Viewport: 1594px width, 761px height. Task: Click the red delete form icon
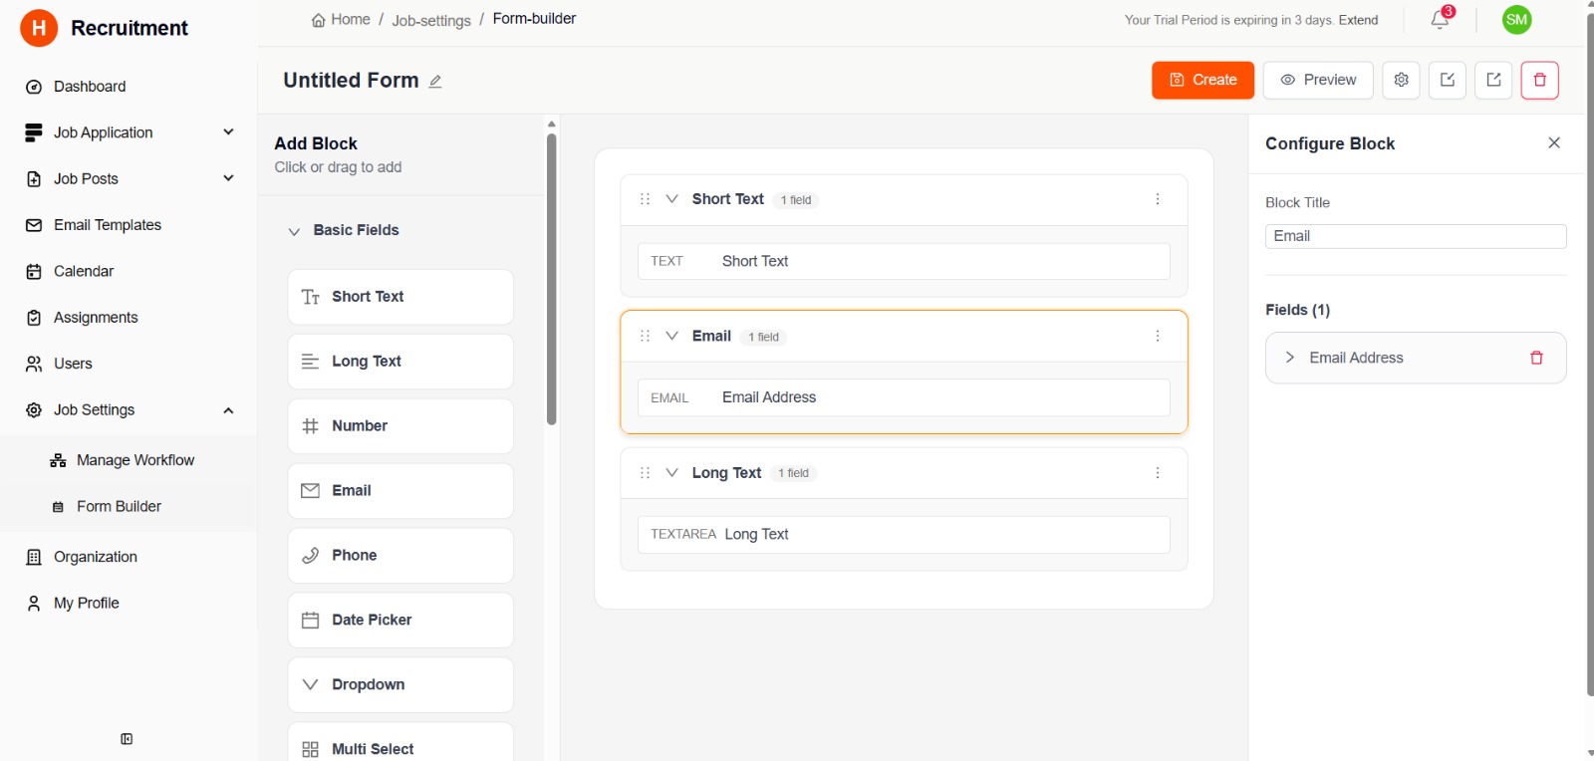pos(1539,80)
